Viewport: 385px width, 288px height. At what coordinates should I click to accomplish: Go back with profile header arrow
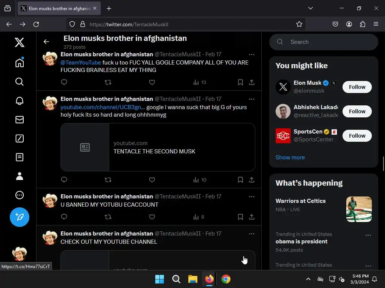click(46, 42)
